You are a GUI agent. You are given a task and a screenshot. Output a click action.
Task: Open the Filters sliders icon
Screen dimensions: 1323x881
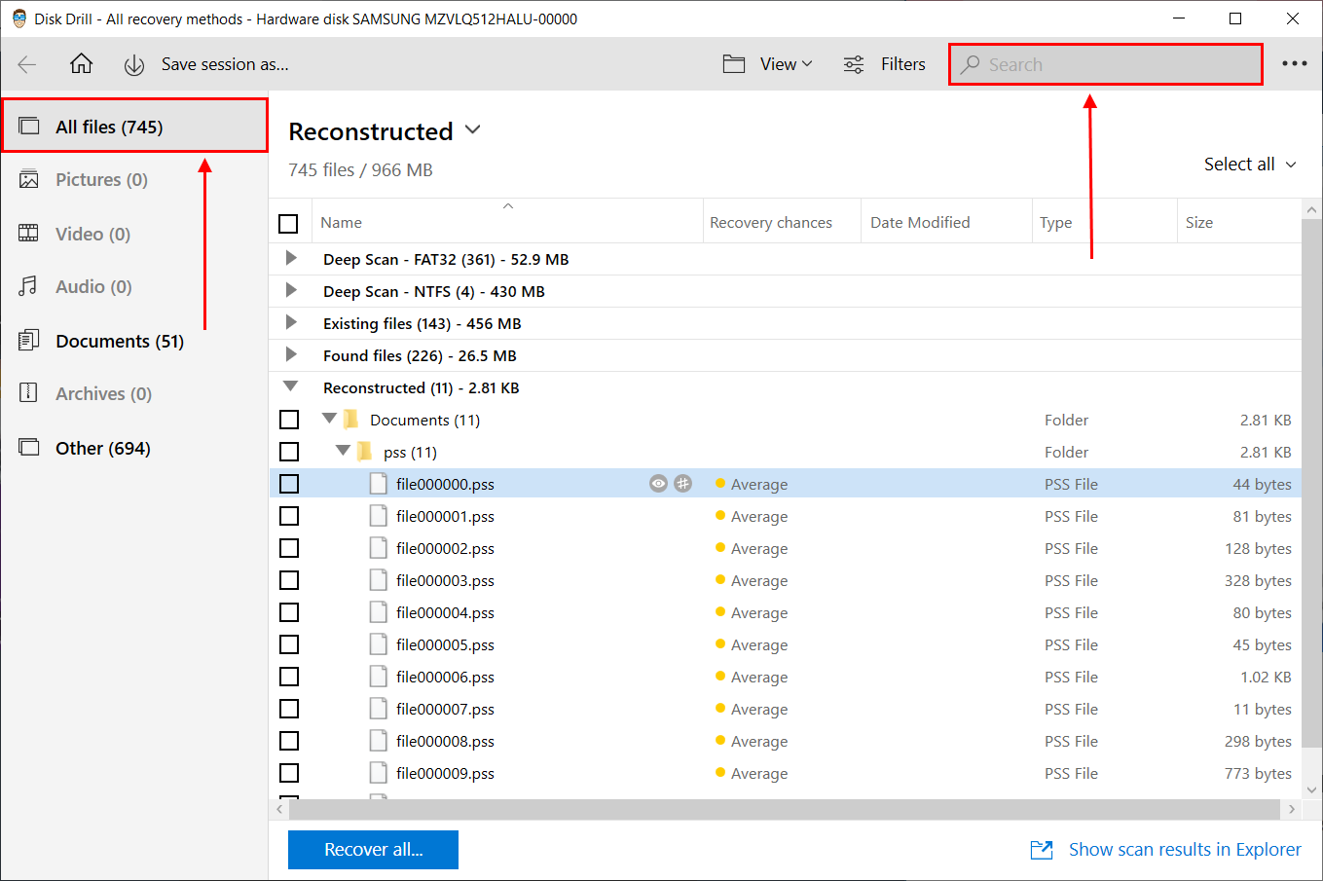(x=854, y=64)
